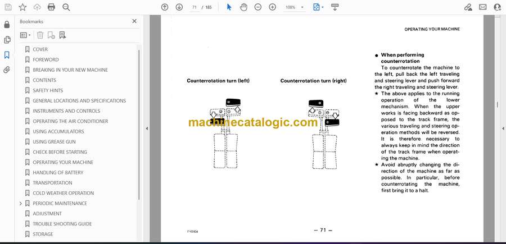
Task: Click the document vertical scrollbar thumb
Action: pos(498,105)
